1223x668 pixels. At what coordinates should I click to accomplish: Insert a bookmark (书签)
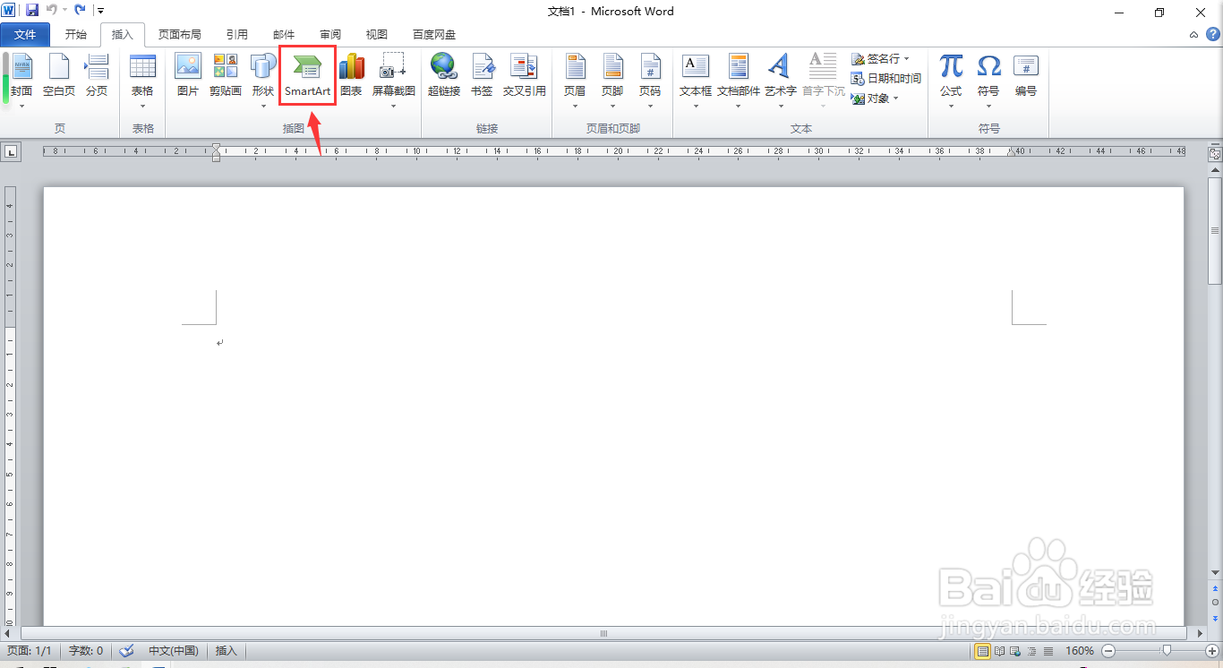pyautogui.click(x=482, y=76)
